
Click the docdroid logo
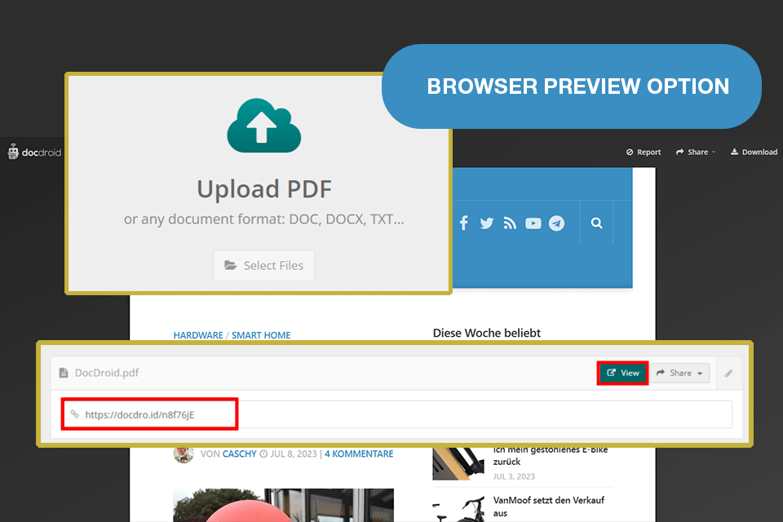[34, 152]
